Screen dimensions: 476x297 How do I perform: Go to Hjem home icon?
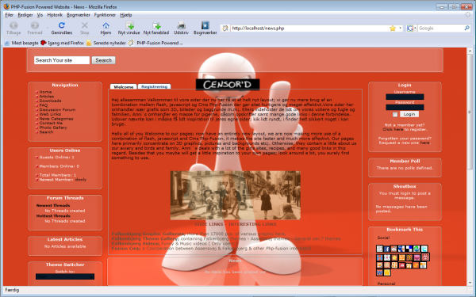click(106, 29)
